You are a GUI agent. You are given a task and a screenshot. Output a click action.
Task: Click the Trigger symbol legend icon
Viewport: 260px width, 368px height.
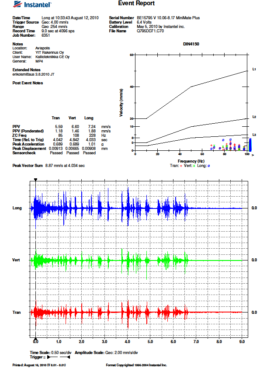[x=59, y=357]
